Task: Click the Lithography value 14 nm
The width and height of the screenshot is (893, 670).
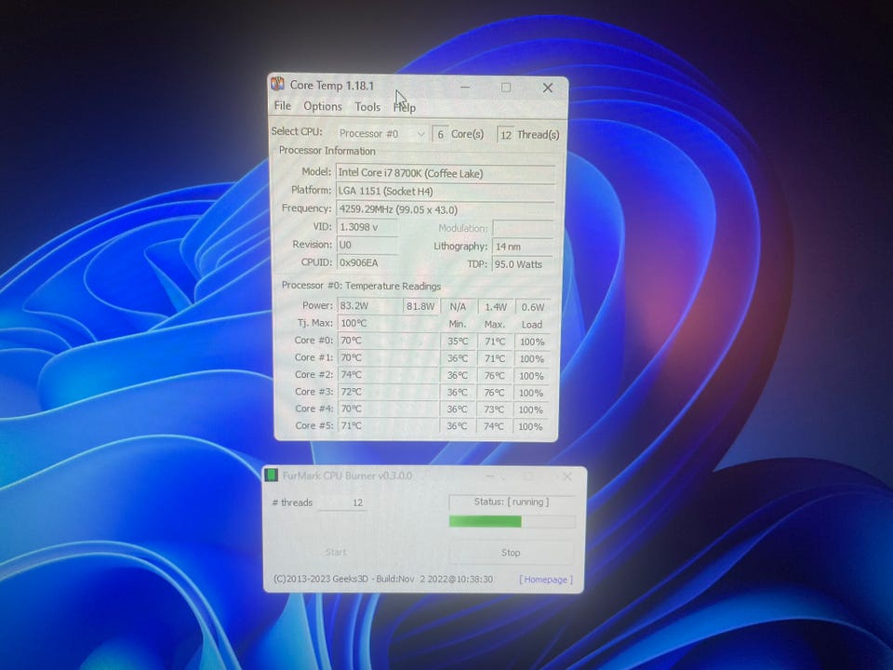Action: coord(523,246)
